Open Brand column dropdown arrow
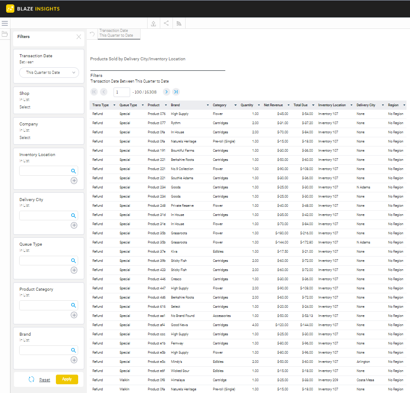Image resolution: width=410 pixels, height=393 pixels. (x=208, y=105)
